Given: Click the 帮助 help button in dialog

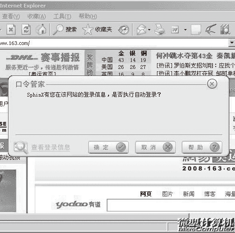Looking at the screenshot, I should (202, 147).
